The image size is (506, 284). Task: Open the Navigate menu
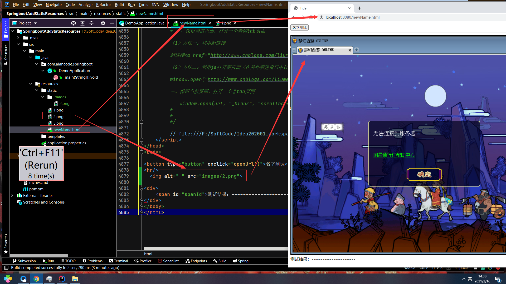click(x=53, y=4)
